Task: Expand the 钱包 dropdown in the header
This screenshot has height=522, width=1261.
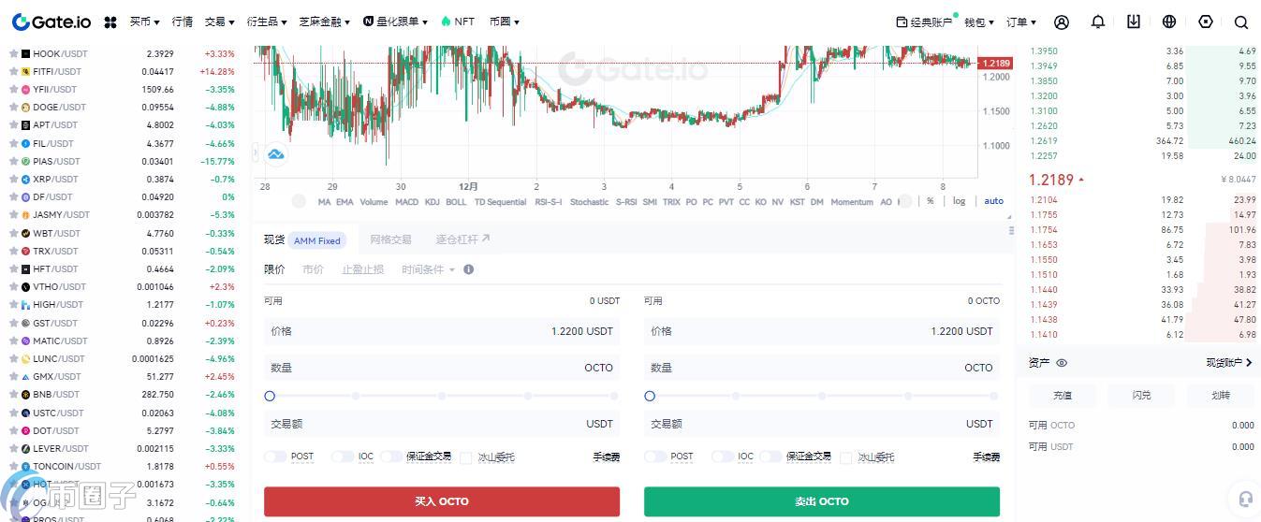Action: point(978,22)
